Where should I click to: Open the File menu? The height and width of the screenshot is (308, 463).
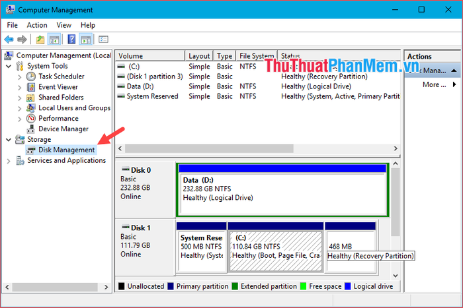coord(12,25)
